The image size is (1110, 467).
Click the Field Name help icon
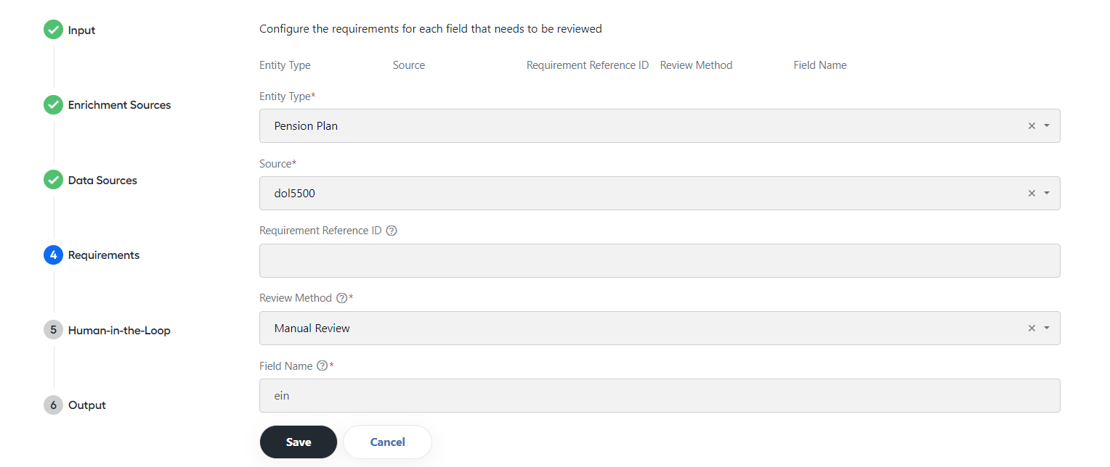click(323, 366)
